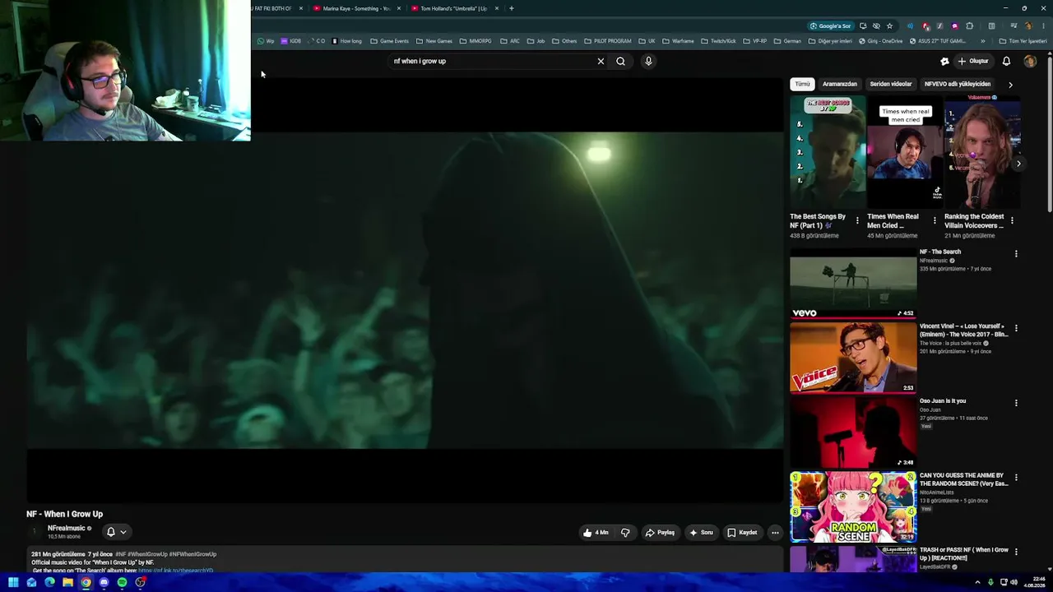
Task: Play Can You Guess The Anime video
Action: click(x=853, y=506)
